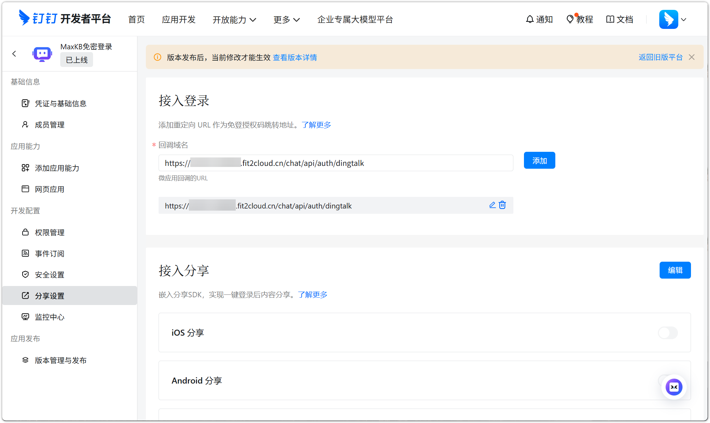
Task: Click the MaxKB robot app icon
Action: [x=42, y=54]
